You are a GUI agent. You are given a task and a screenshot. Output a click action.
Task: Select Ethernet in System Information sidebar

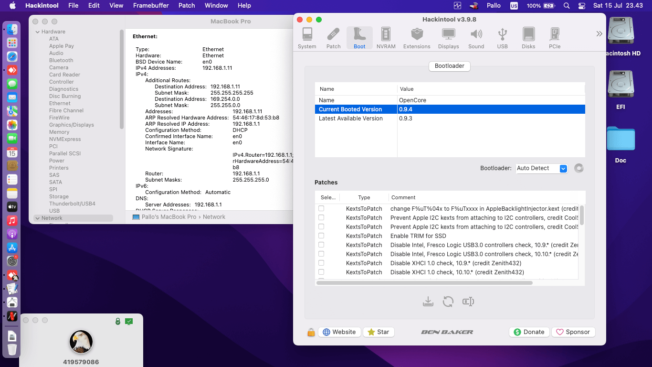[60, 103]
